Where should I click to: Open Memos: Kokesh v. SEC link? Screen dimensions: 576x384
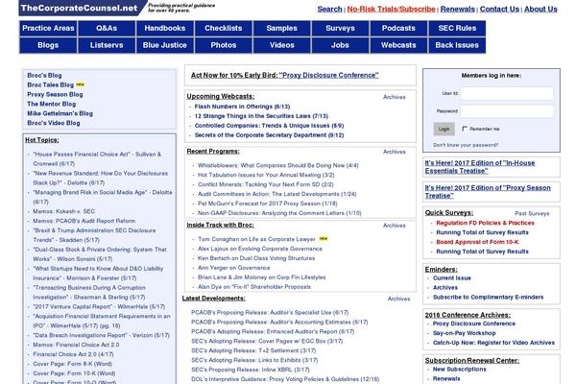tap(64, 211)
